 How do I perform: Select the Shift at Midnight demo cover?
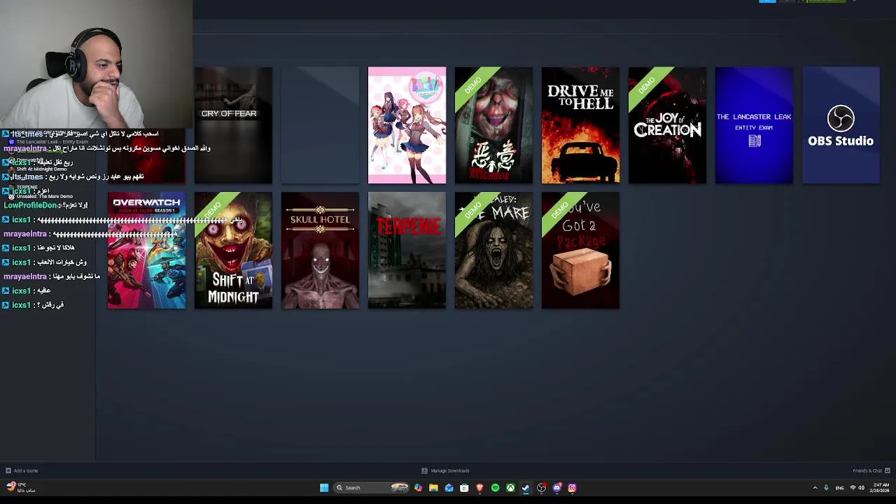click(x=233, y=251)
